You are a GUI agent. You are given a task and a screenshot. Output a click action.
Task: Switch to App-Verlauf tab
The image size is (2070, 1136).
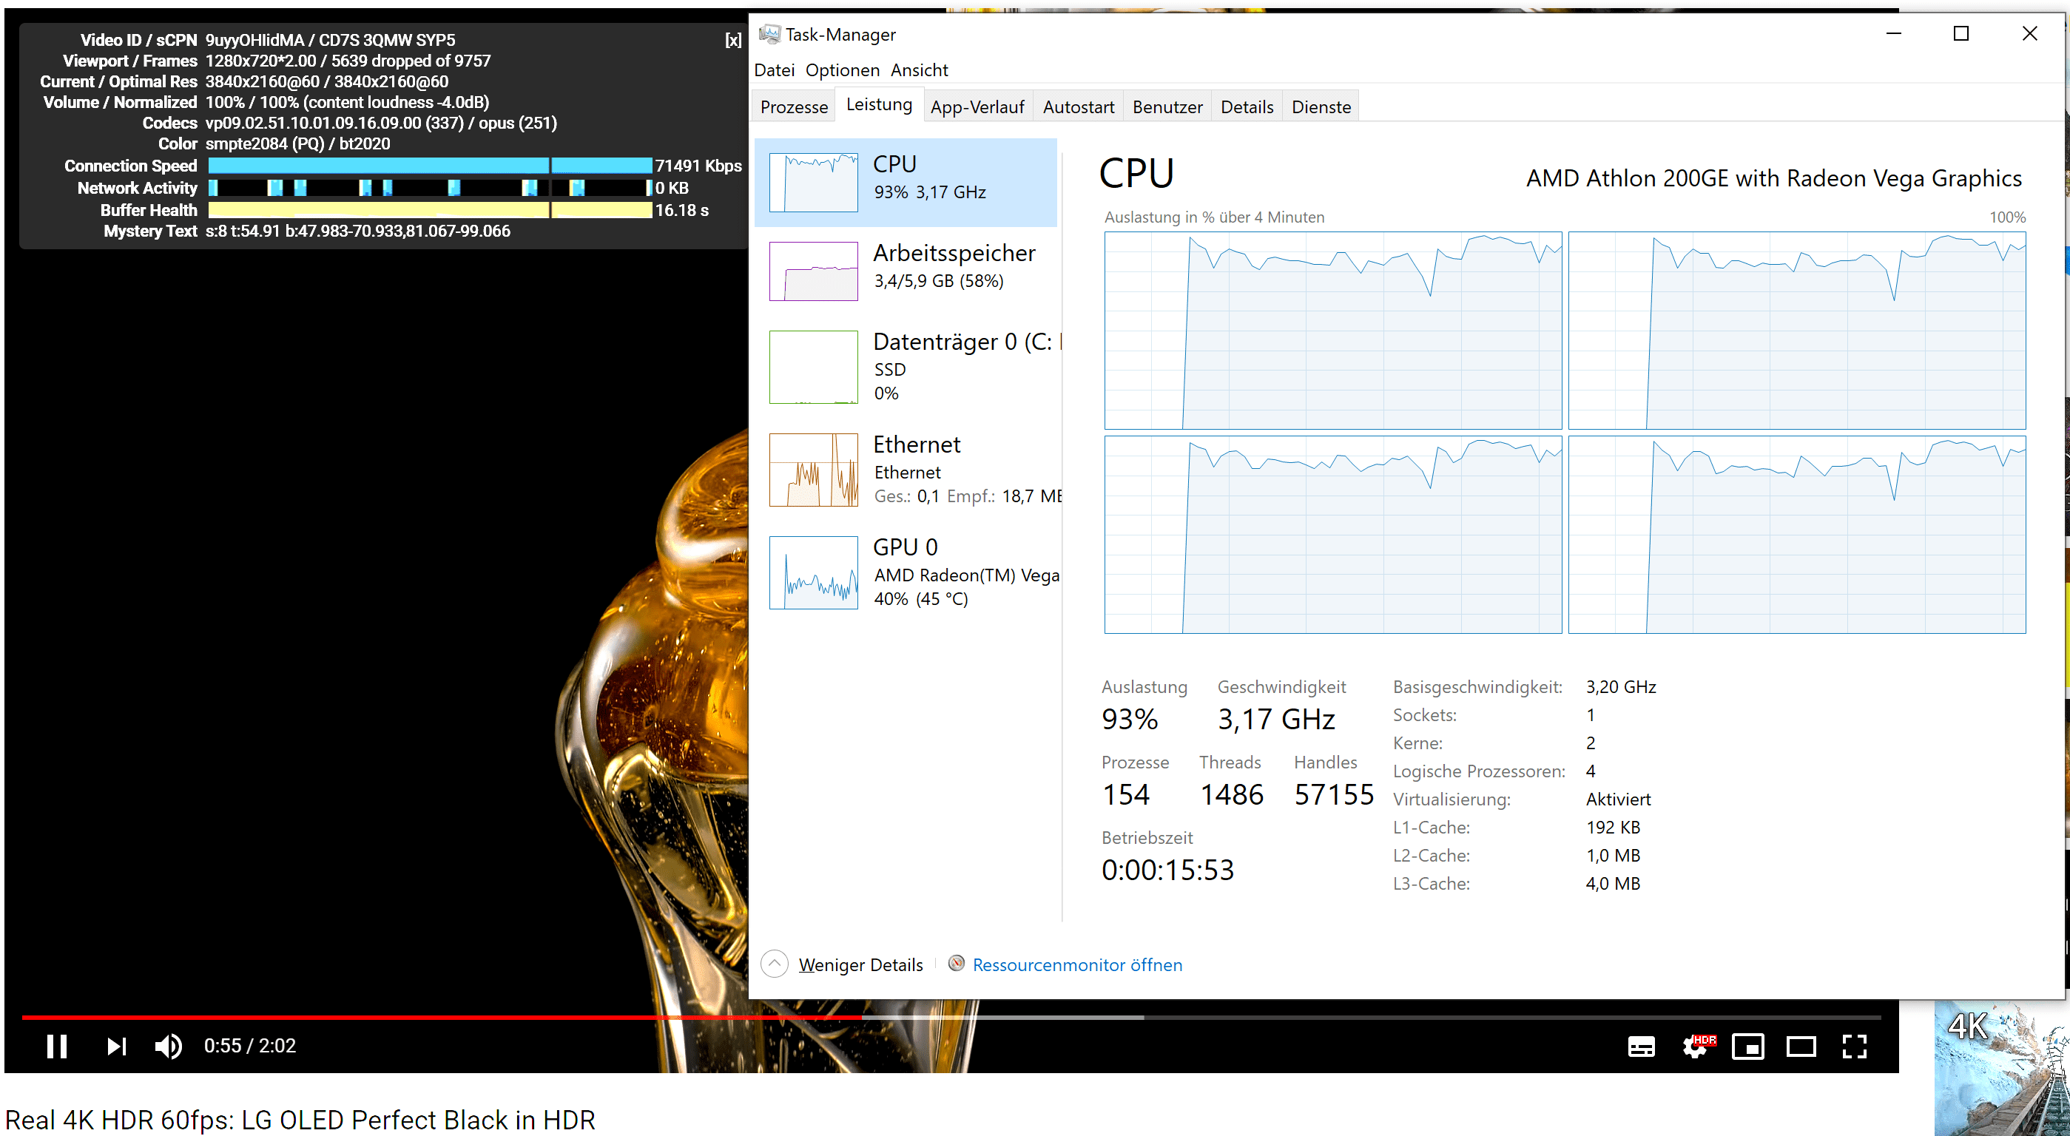pos(977,106)
